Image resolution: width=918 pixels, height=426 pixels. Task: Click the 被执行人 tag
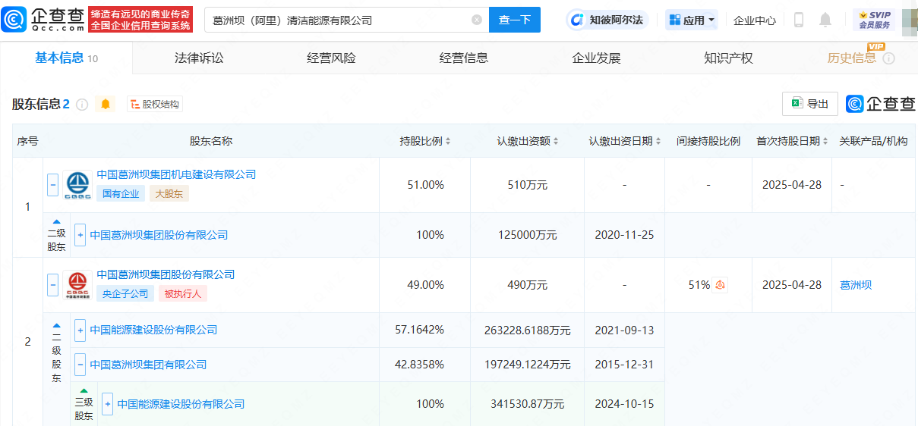point(183,294)
